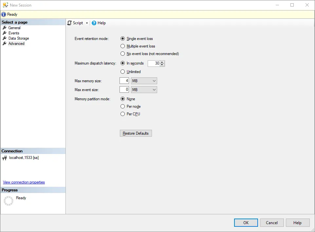Open View connection properties link

click(x=24, y=182)
